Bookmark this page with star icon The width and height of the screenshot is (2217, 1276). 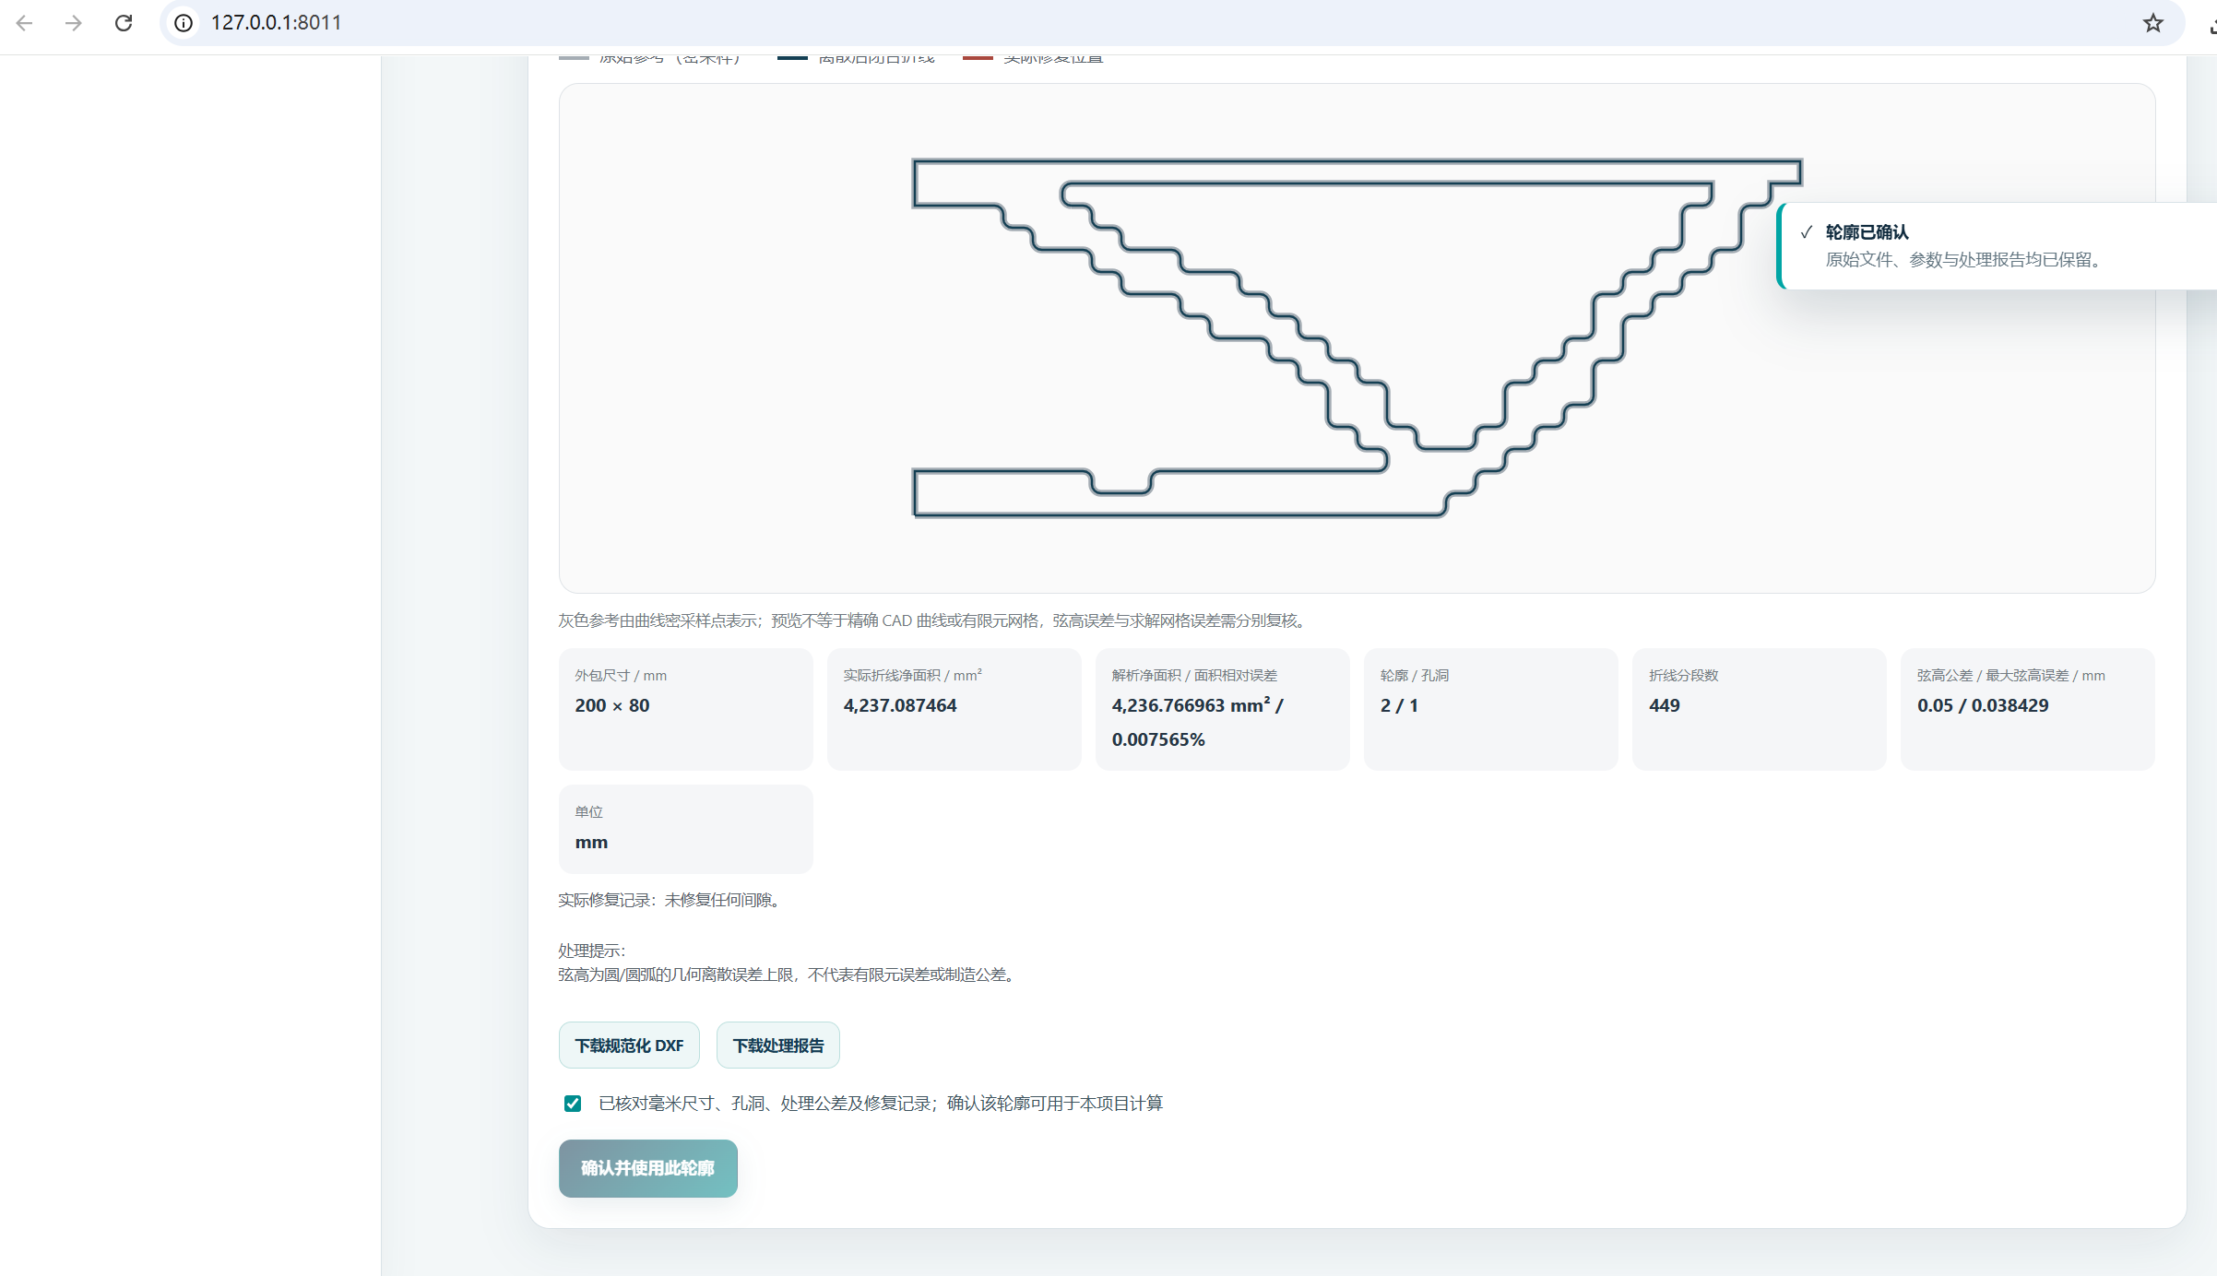(x=2152, y=23)
